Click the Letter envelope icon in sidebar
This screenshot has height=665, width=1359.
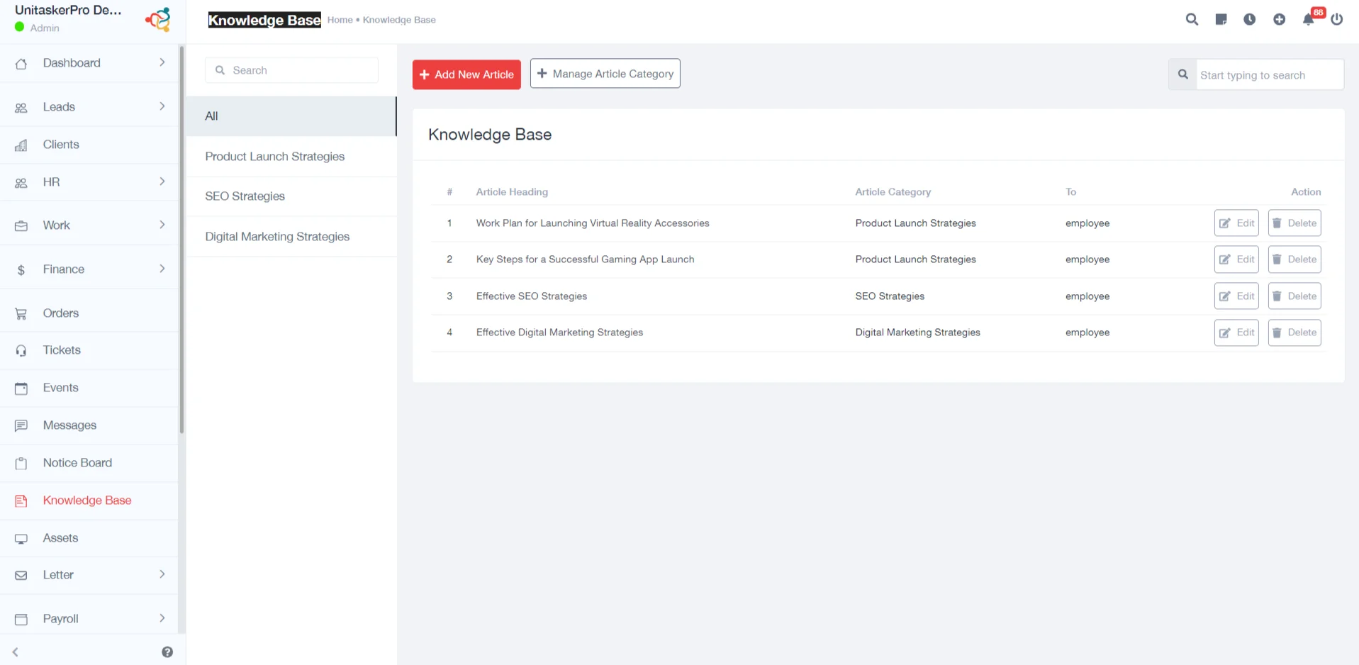21,576
